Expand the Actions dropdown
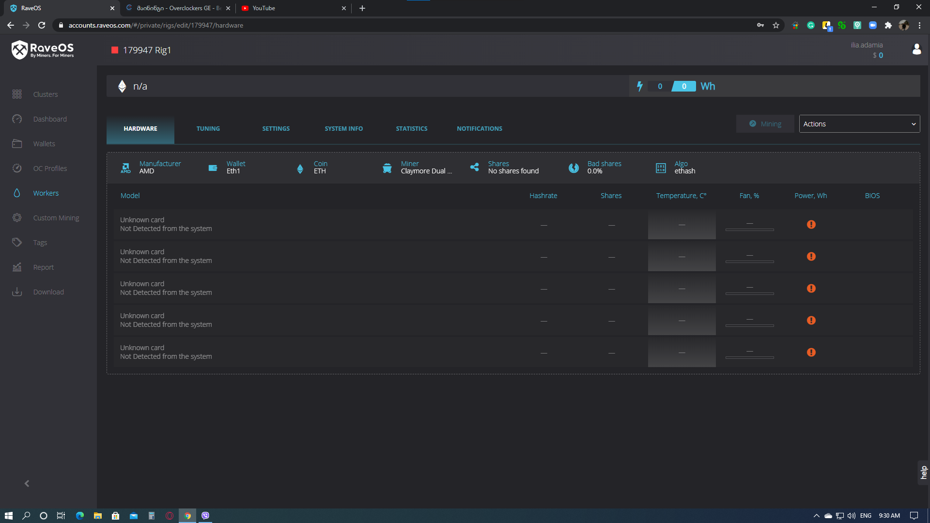This screenshot has width=930, height=523. 859,124
